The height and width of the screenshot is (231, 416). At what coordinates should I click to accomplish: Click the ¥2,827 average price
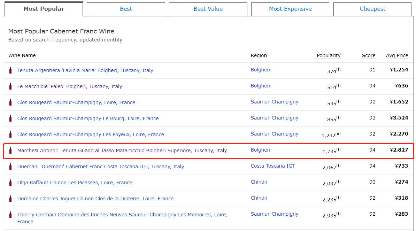399,150
